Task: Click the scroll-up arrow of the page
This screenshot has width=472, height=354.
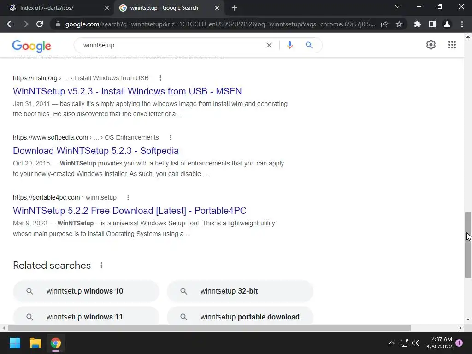Action: click(468, 37)
